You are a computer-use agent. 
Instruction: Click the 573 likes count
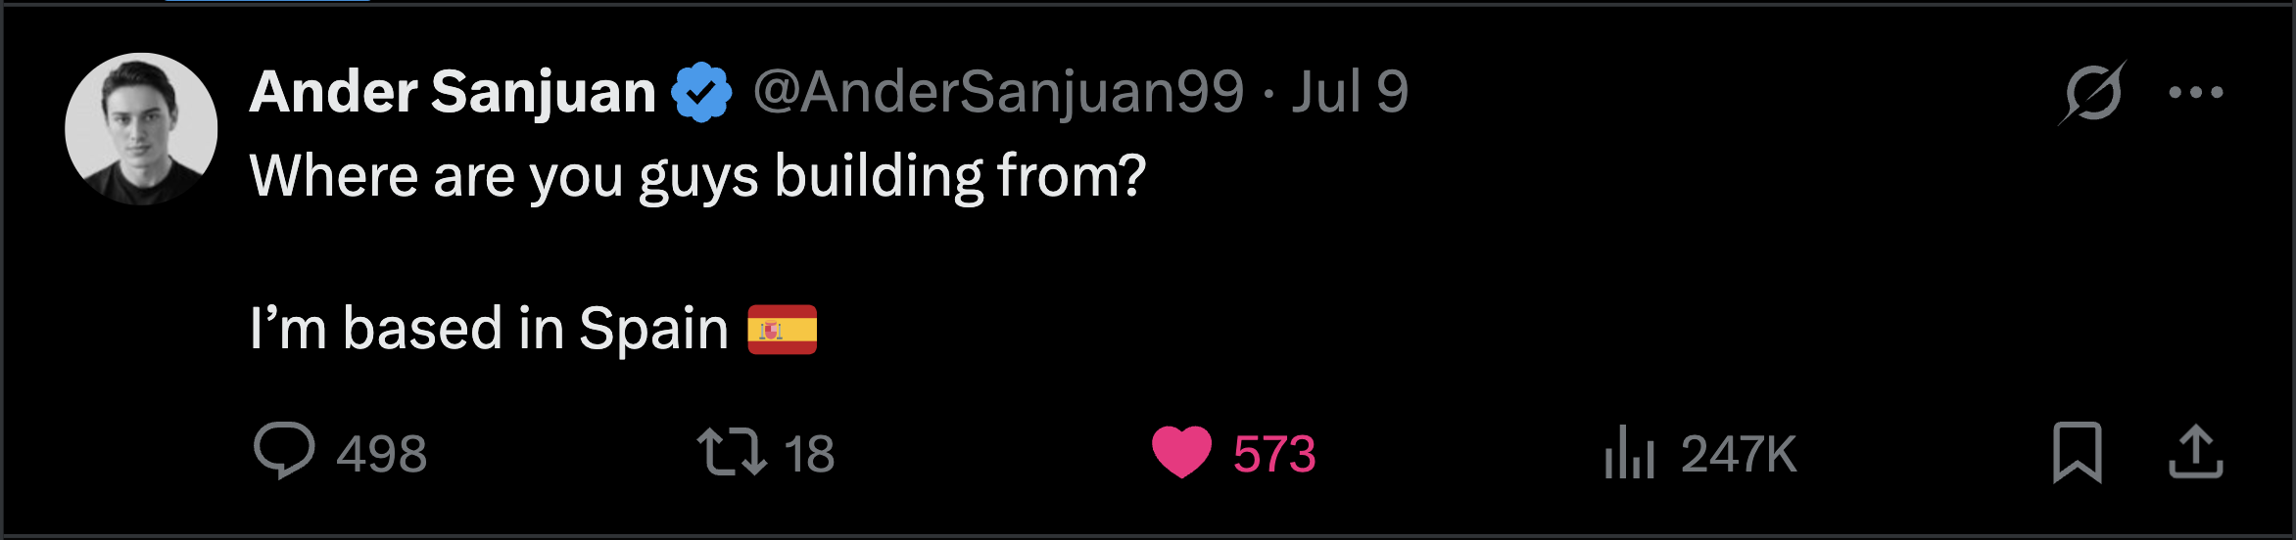coord(1273,455)
